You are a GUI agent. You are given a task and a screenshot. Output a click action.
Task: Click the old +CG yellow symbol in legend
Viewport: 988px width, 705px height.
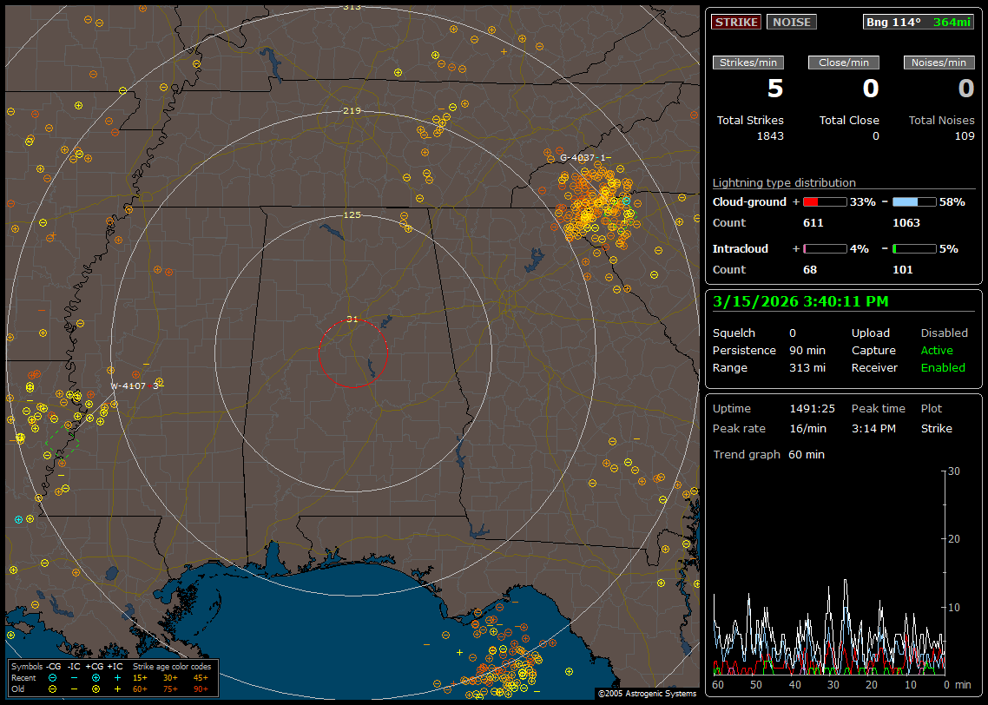point(96,689)
